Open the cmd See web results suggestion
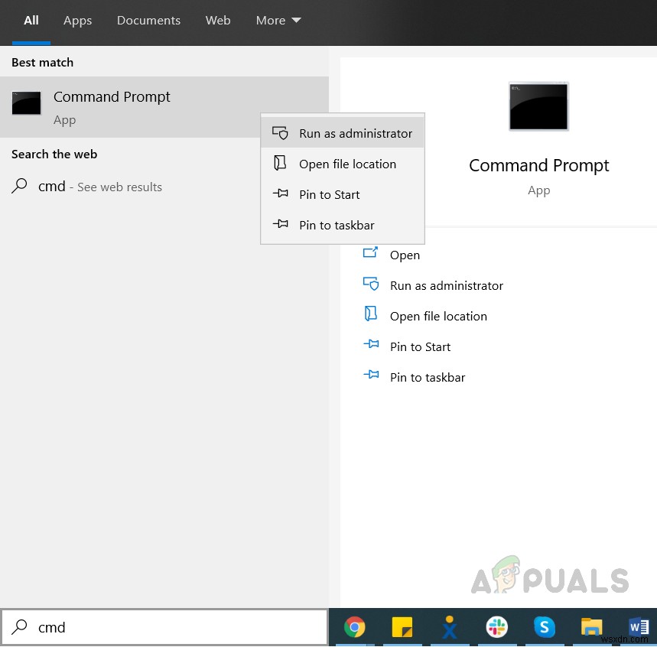 pos(164,187)
